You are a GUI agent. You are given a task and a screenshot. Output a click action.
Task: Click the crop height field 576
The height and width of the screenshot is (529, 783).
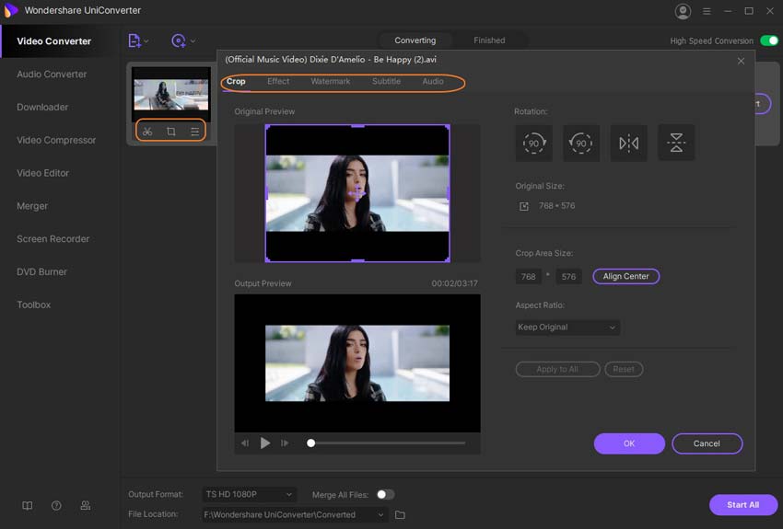pos(568,277)
